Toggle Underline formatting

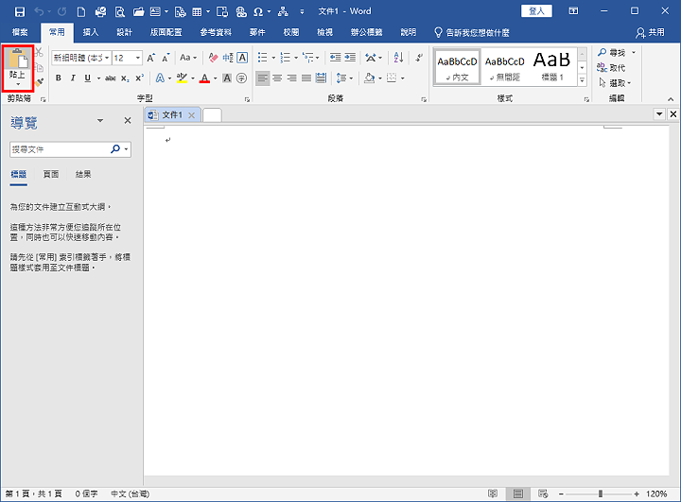[x=87, y=78]
